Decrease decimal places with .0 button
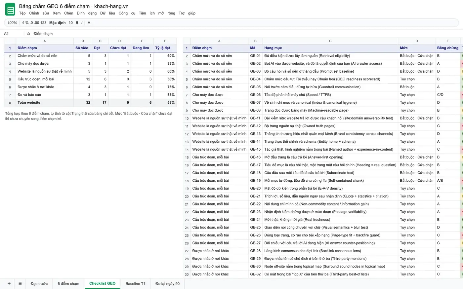 pos(31,23)
